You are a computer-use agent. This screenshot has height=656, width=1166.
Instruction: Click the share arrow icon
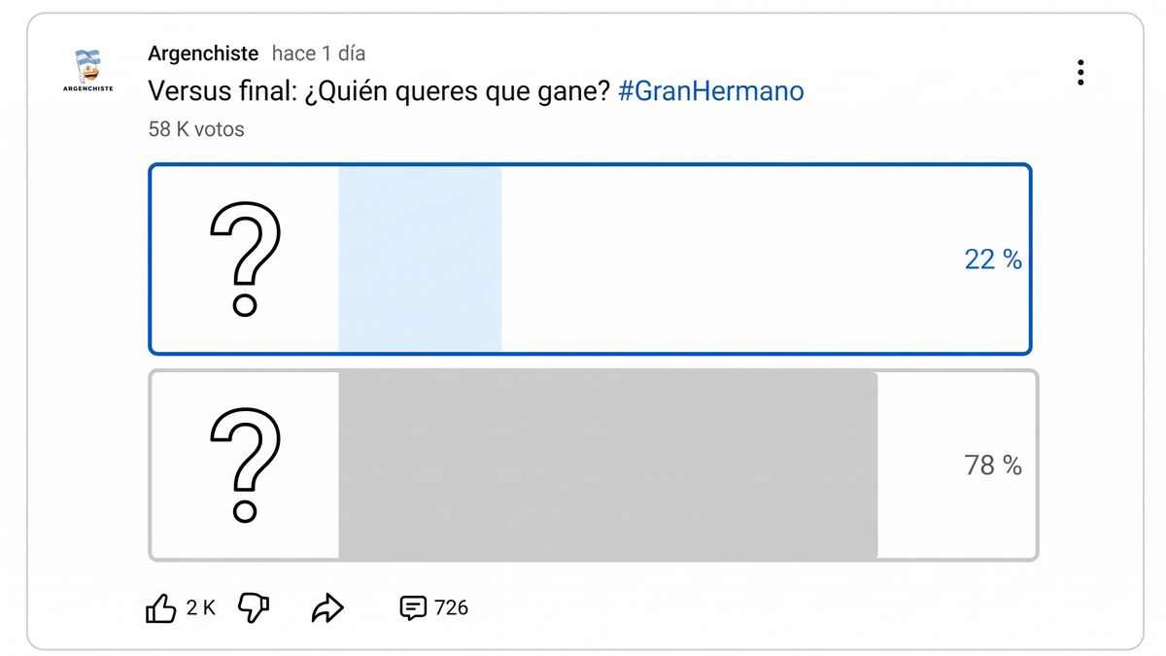point(327,608)
